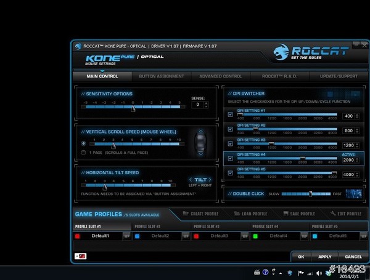Click the Save Profile disk icon
The width and height of the screenshot is (370, 280).
pos(284,214)
